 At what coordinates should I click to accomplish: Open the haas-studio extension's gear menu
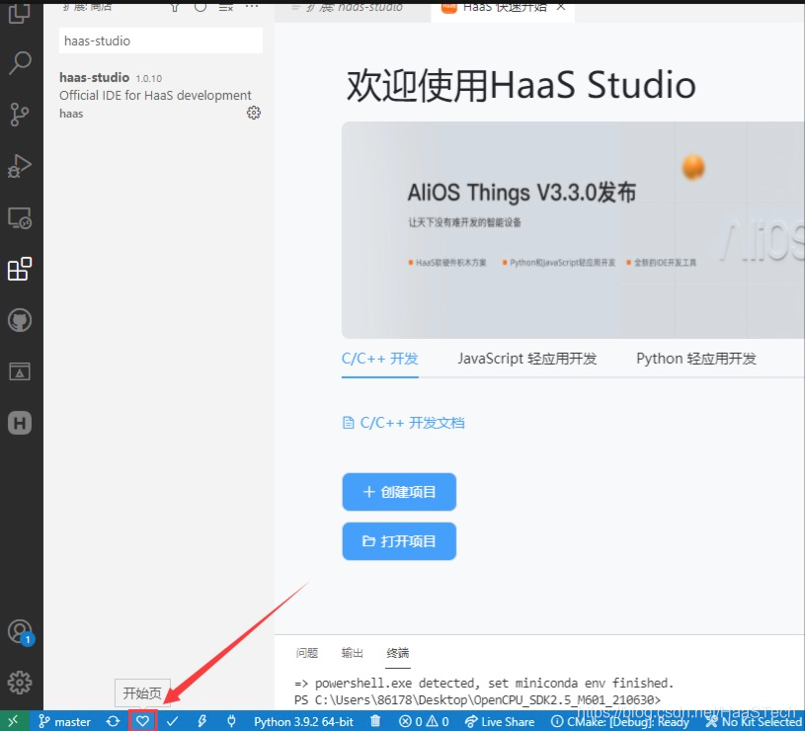(x=254, y=113)
